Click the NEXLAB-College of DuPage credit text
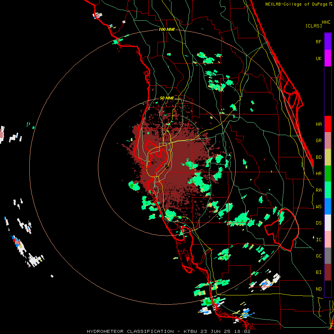This screenshot has width=334, height=334. [297, 4]
